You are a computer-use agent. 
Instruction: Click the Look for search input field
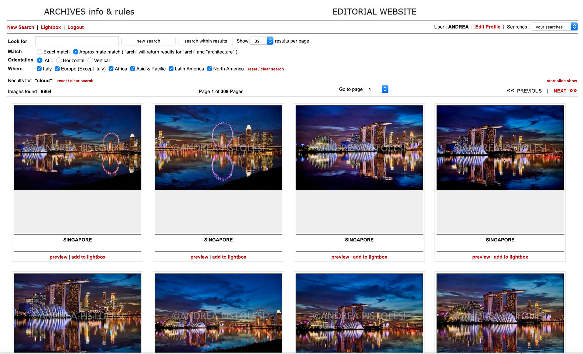(77, 41)
